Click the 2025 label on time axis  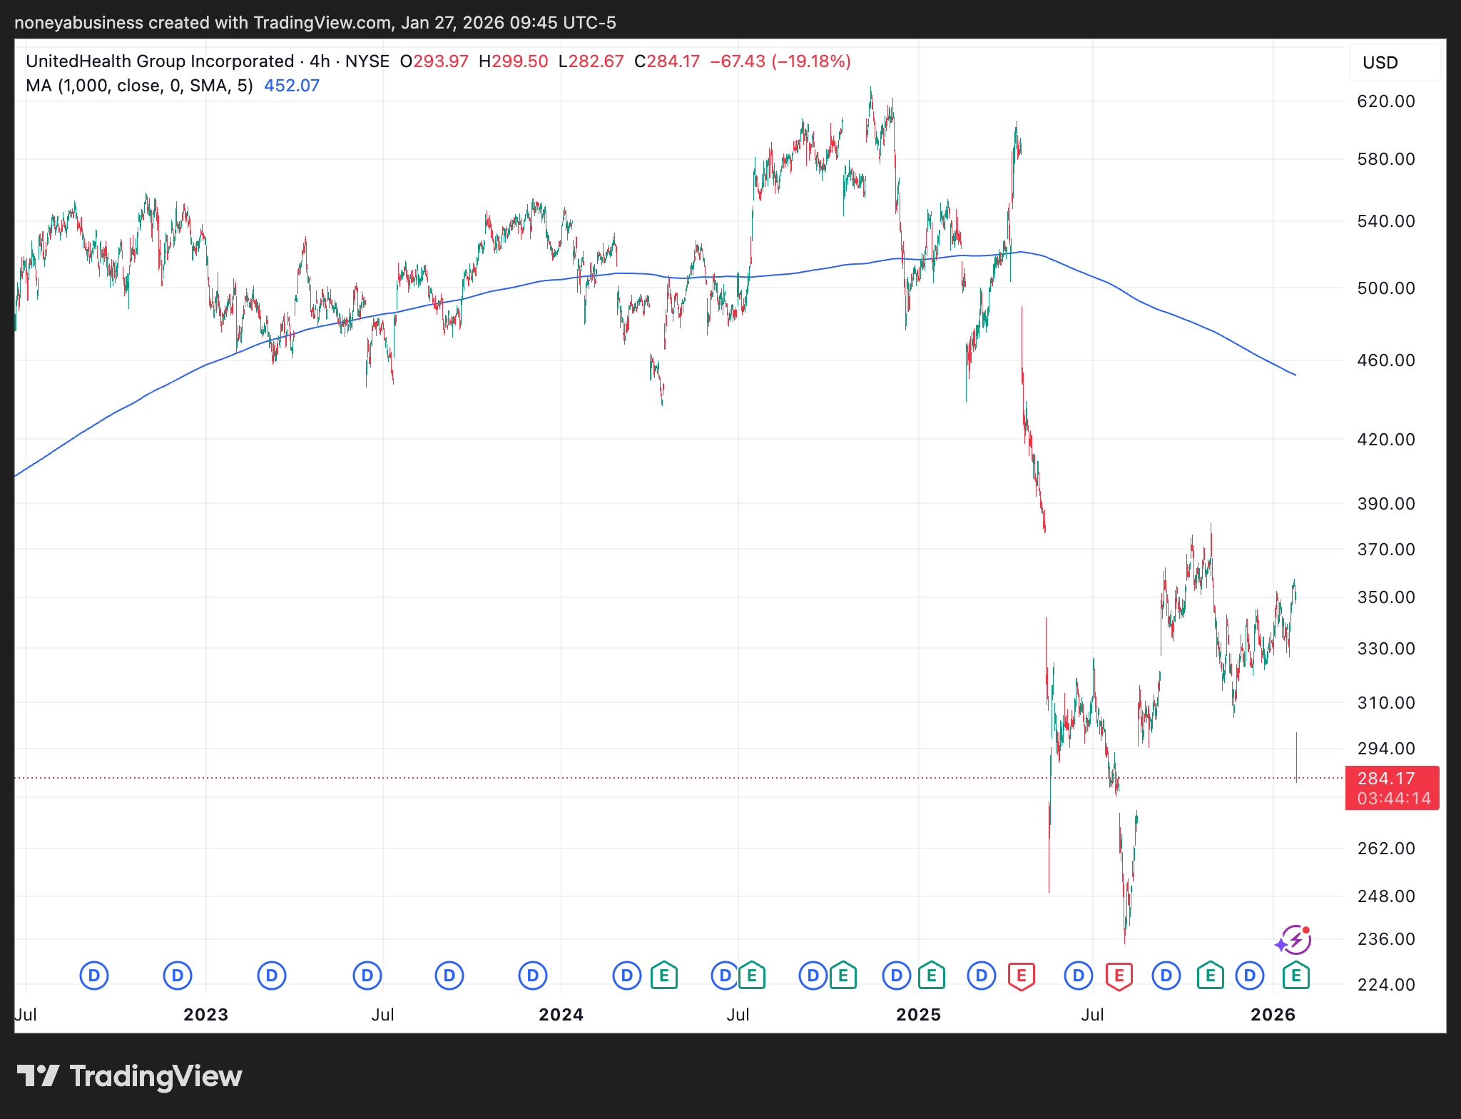pos(918,1014)
